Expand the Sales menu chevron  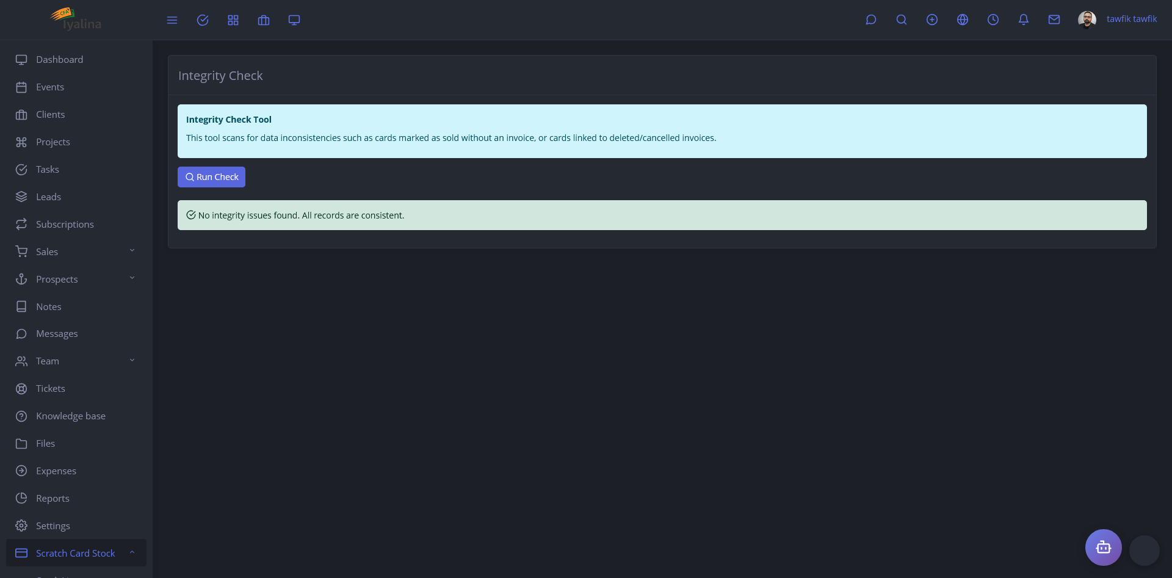click(132, 250)
